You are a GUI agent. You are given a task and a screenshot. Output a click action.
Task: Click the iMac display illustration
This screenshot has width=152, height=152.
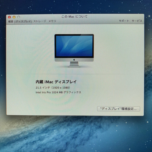coord(74,50)
